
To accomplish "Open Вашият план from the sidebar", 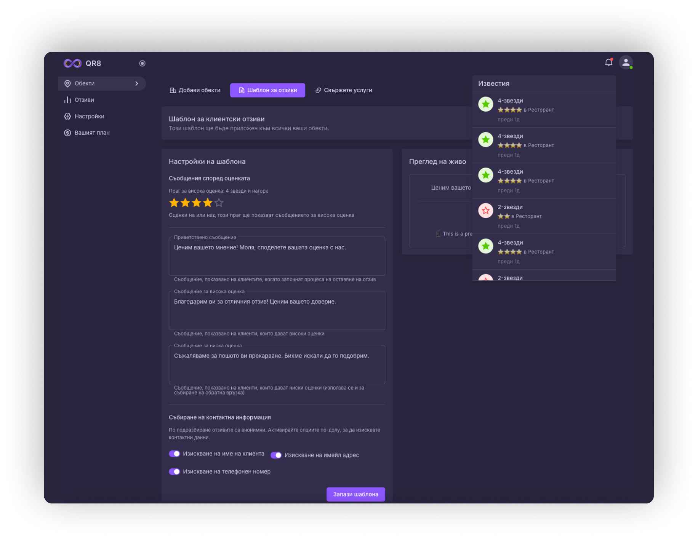I will coord(92,133).
